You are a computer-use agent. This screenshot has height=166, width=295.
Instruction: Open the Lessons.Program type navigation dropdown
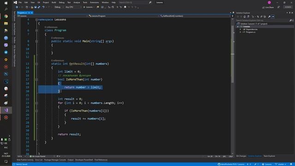(124, 16)
